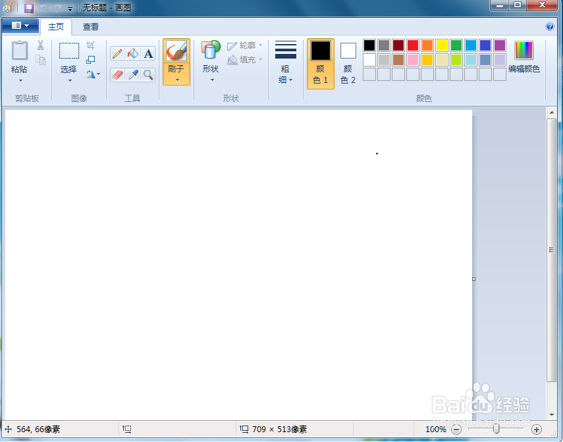
Task: Click the Resize and skew icon
Action: click(90, 60)
